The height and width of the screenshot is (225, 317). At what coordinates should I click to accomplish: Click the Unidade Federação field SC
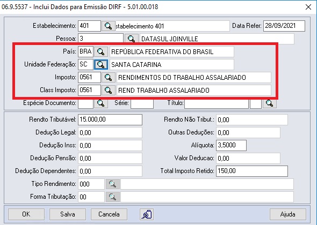click(86, 64)
